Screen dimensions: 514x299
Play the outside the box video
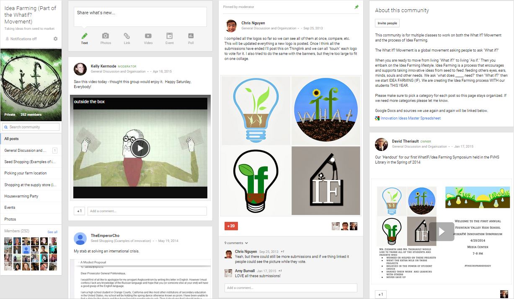140,148
